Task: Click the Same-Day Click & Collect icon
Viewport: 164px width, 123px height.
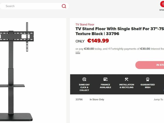Action: (x=84, y=79)
